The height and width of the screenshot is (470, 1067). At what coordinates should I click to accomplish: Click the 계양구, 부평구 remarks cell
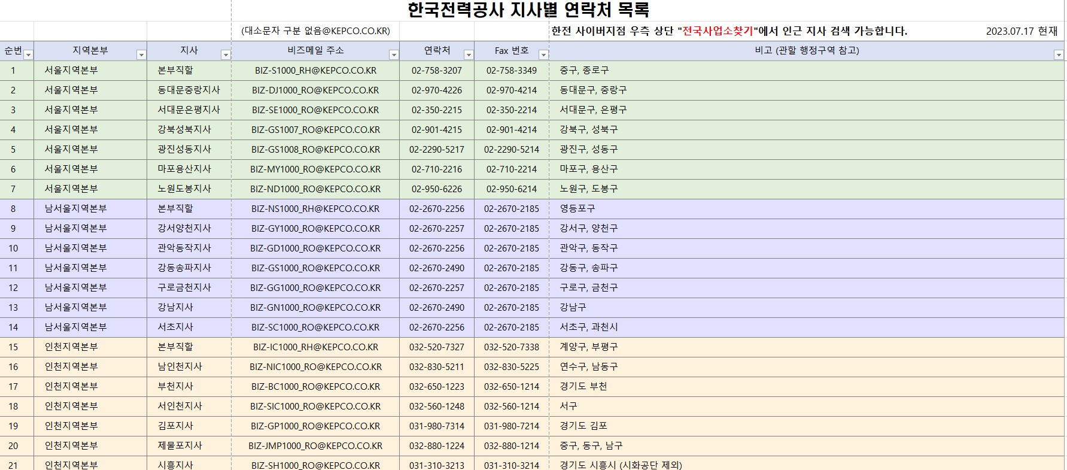point(807,347)
